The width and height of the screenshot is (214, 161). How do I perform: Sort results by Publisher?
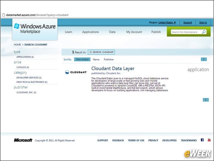[109, 59]
